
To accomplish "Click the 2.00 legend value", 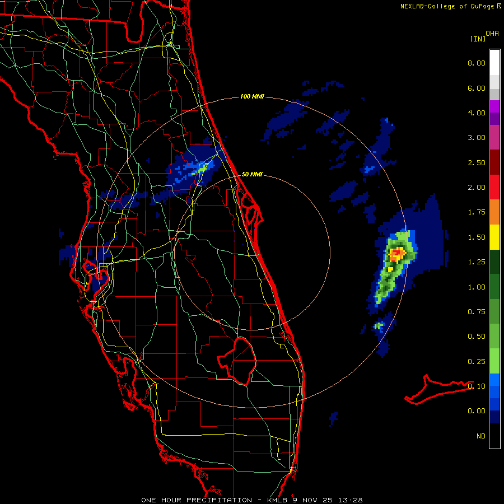I will (x=477, y=188).
